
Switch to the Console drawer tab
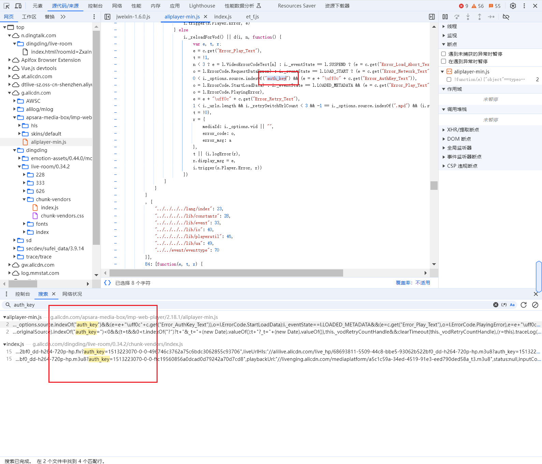tap(23, 294)
